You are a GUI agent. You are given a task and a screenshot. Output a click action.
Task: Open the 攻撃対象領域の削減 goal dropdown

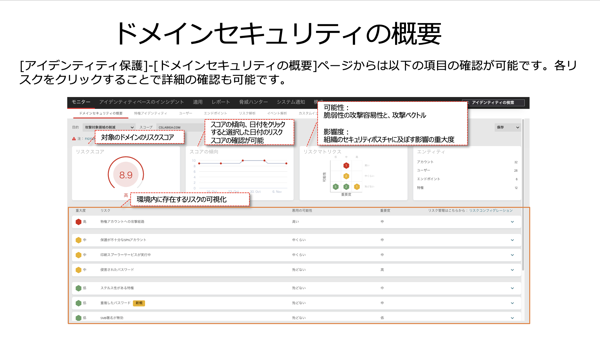(x=109, y=127)
